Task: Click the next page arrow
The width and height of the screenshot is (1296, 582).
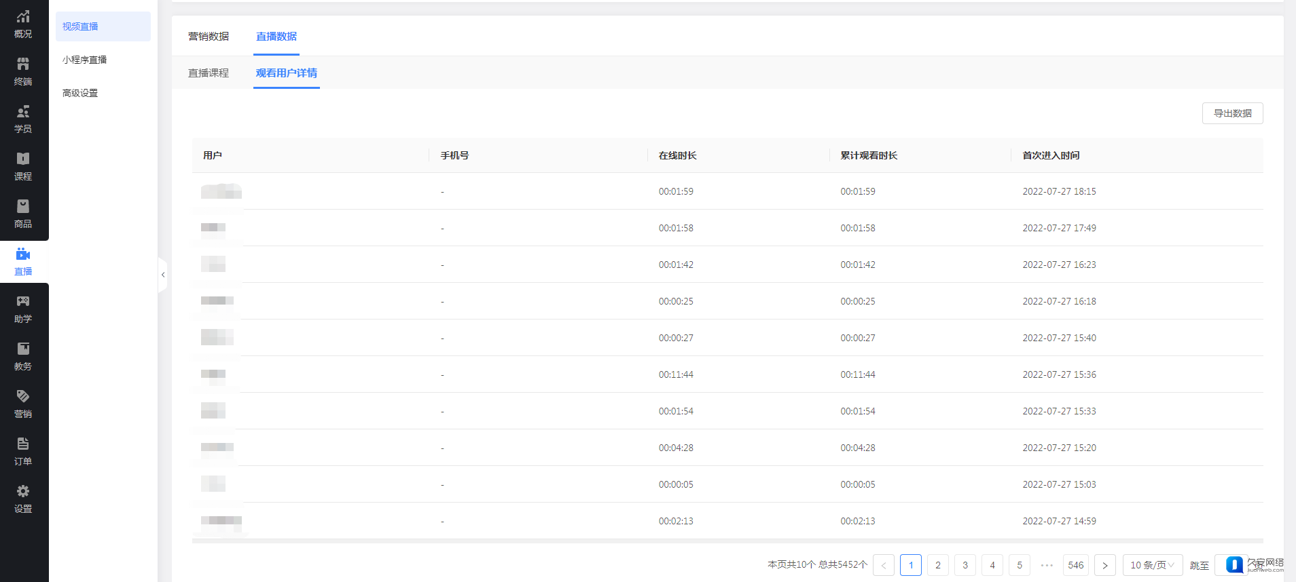Action: 1105,565
